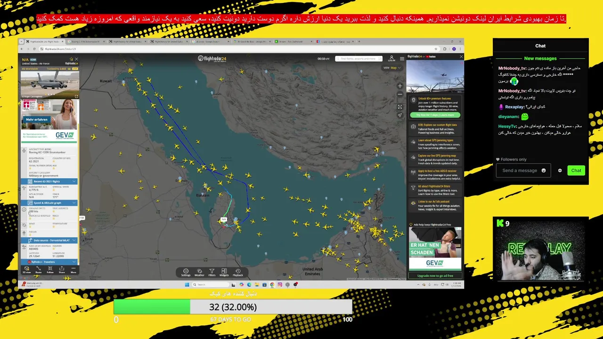Zoom out on the map
This screenshot has width=603, height=339.
[400, 94]
